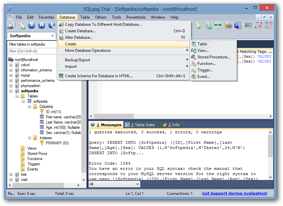
Task: Click the Scheduled Backup icon with clock
Action: pos(238,25)
